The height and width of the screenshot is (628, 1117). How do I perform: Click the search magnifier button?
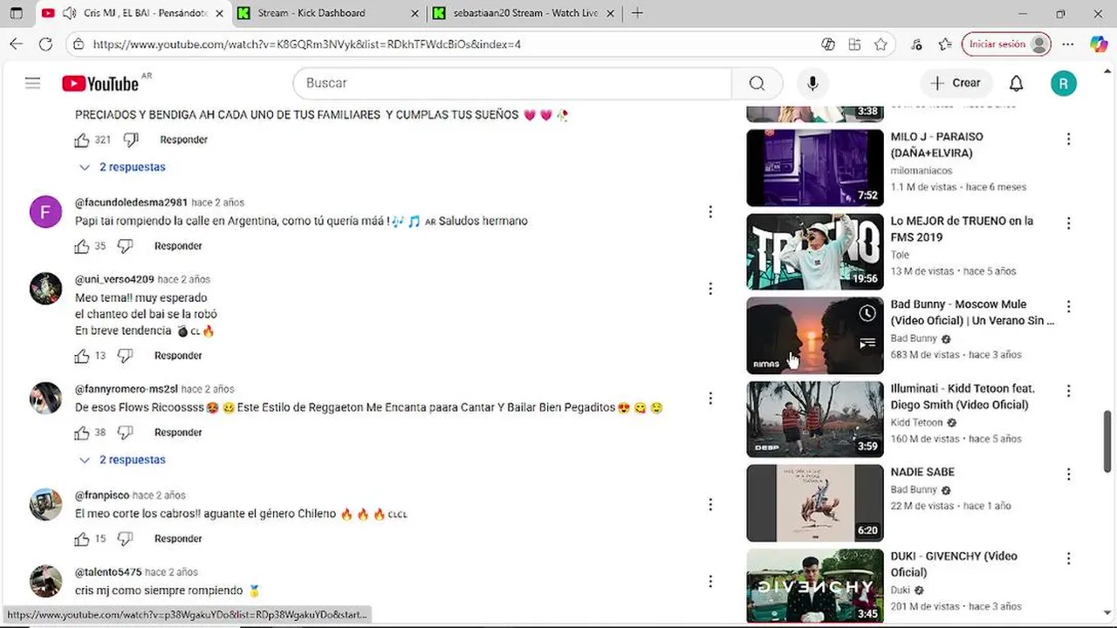(757, 83)
